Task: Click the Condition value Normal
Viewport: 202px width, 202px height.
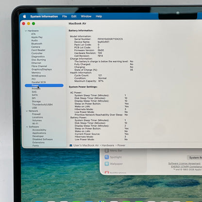Action: 102,78
